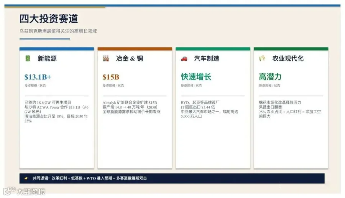Click the rice plant icon beside 农业现代化
Screen dimensions: 345x198
(x=262, y=58)
